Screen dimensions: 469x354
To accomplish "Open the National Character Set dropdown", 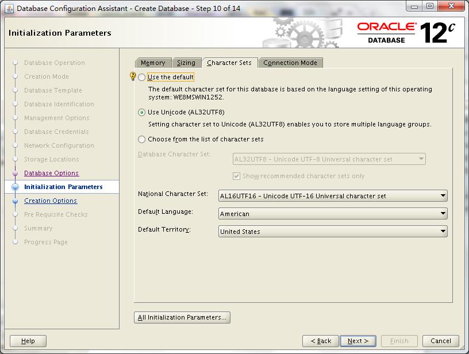I will coord(333,196).
